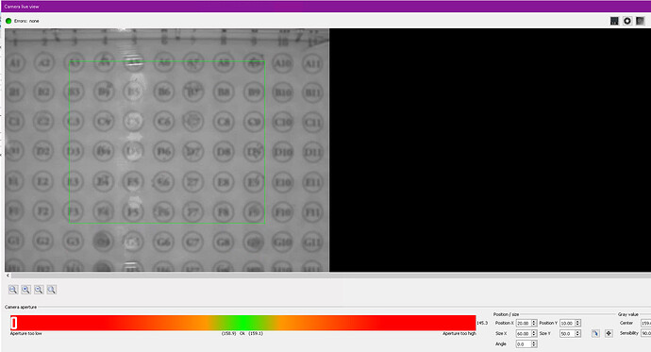Screen dimensions: 651x352
Task: Click the fourth zoom magnifier icon
Action: click(x=52, y=290)
